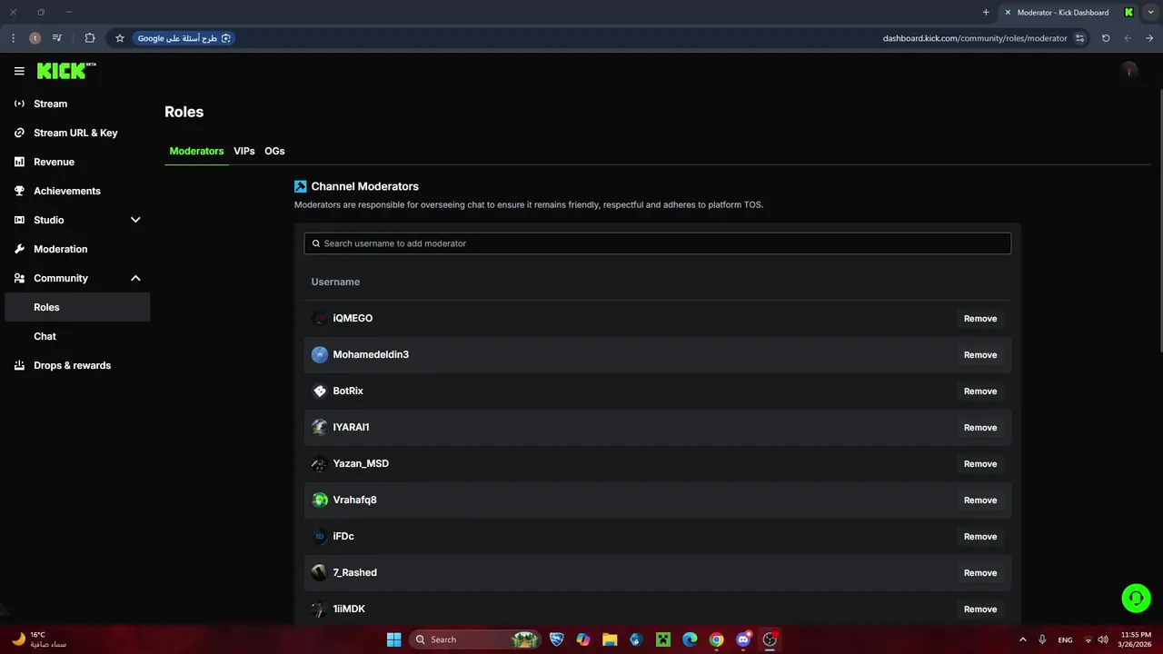Switch to the VIPs tab
The width and height of the screenshot is (1163, 654).
coord(244,151)
